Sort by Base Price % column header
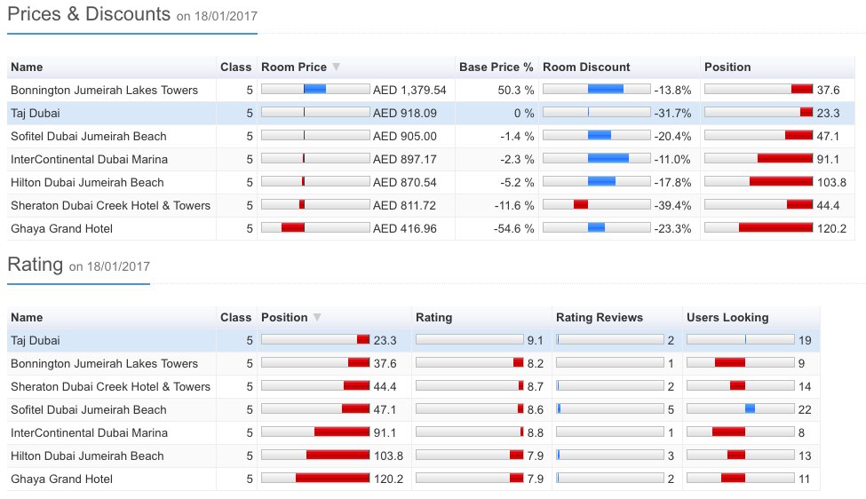Screen dimensions: 866x499 pos(496,67)
